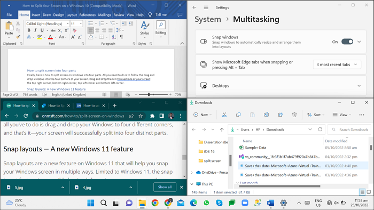Screen dimensions: 374x210
Task: Turn off the Snap windows toggle
Action: pyautogui.click(x=347, y=42)
